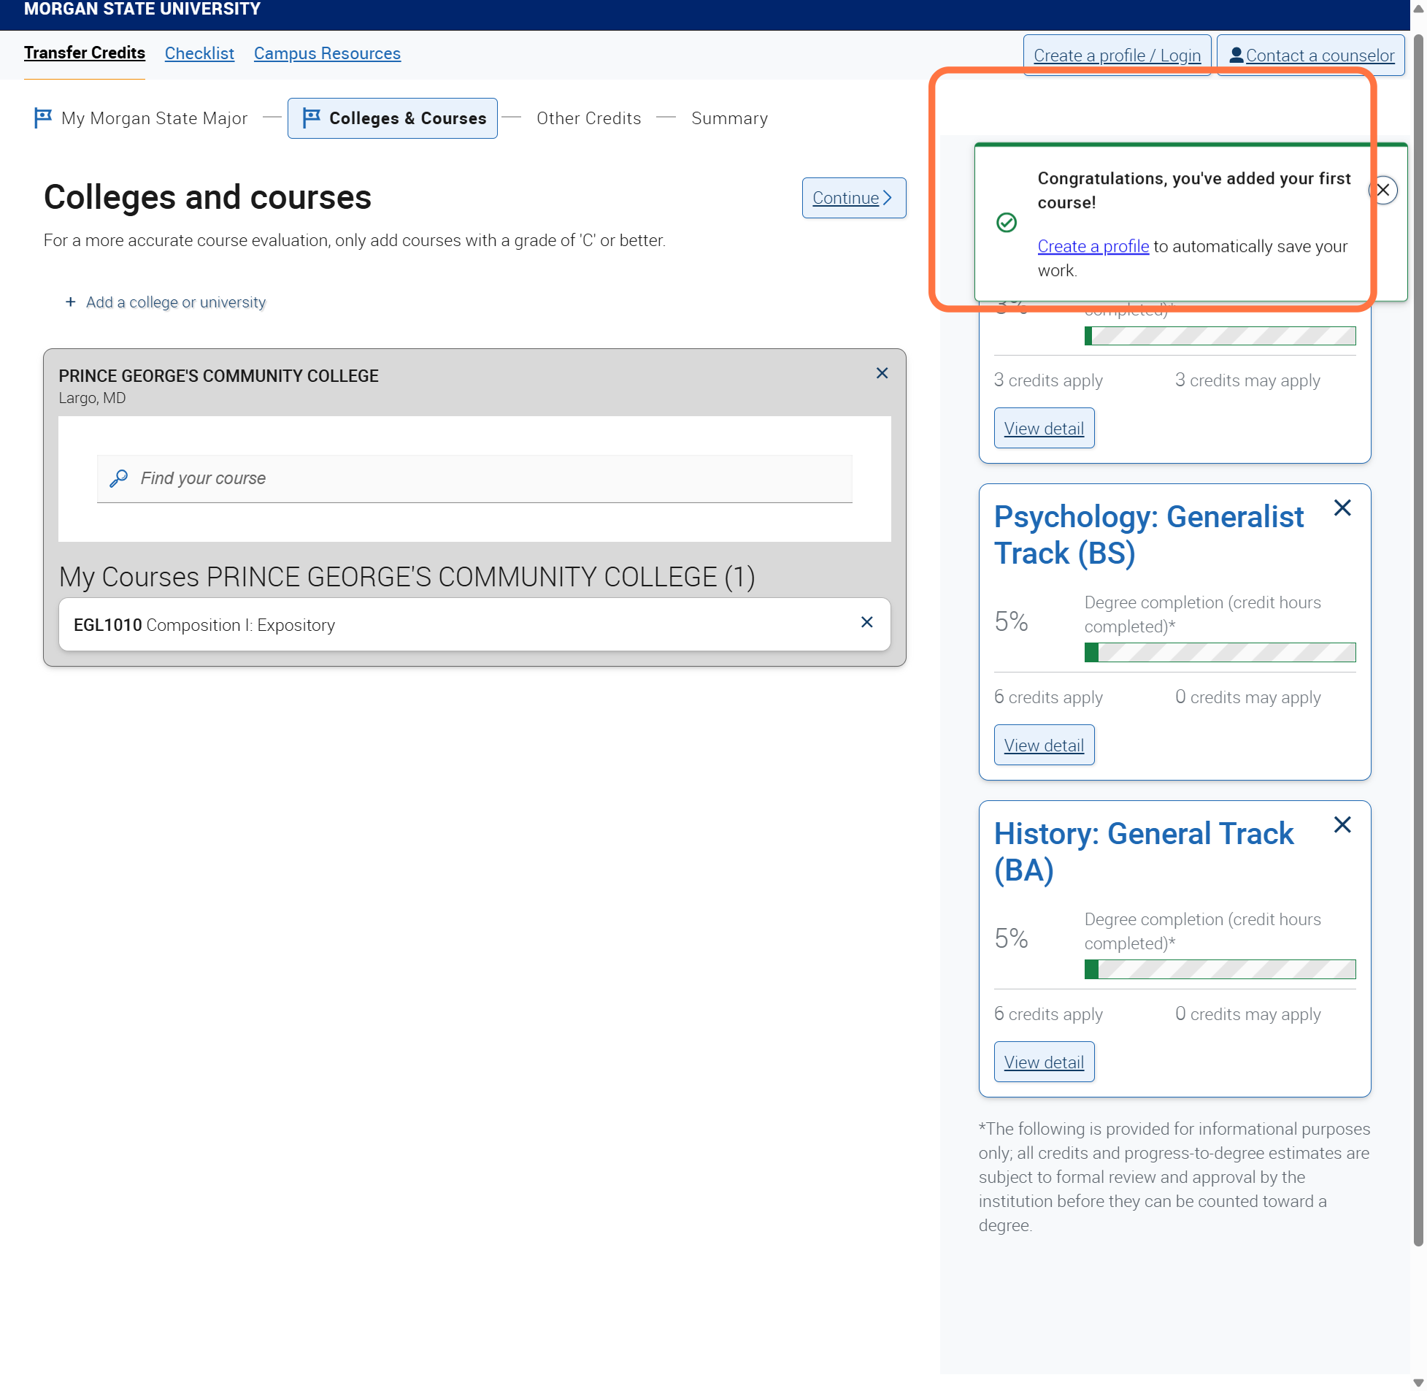Close the Psychology Generalist Track card
Screen dimensions: 1427x1391
(1342, 507)
